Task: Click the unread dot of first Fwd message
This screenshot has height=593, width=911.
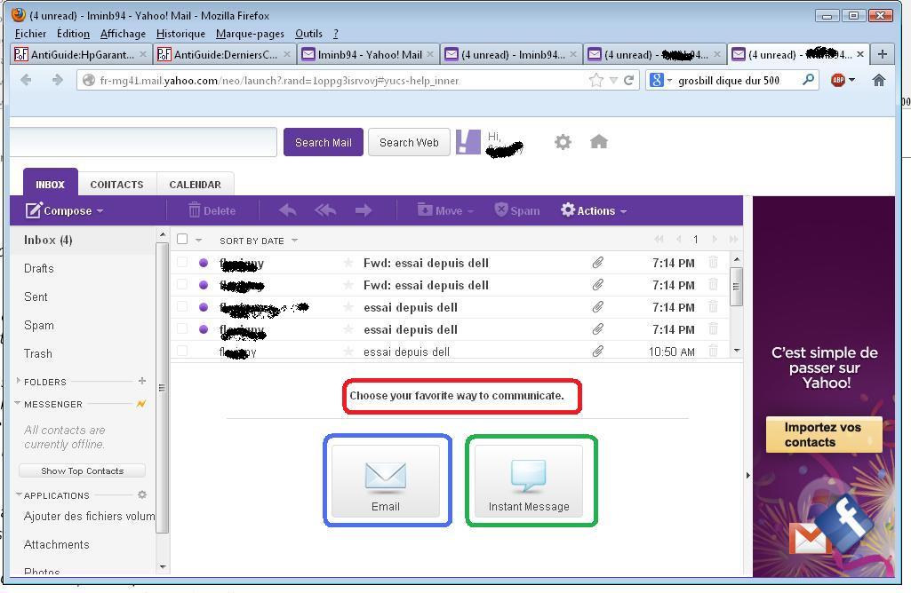Action: (204, 263)
